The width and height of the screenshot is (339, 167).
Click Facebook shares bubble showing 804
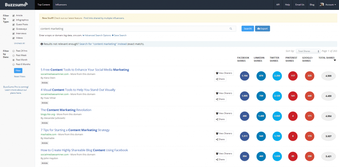tap(245, 156)
